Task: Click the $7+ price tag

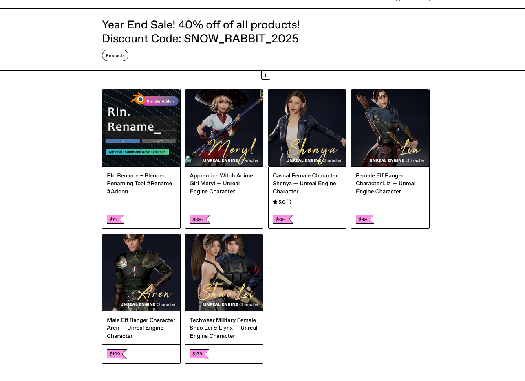Action: [114, 219]
